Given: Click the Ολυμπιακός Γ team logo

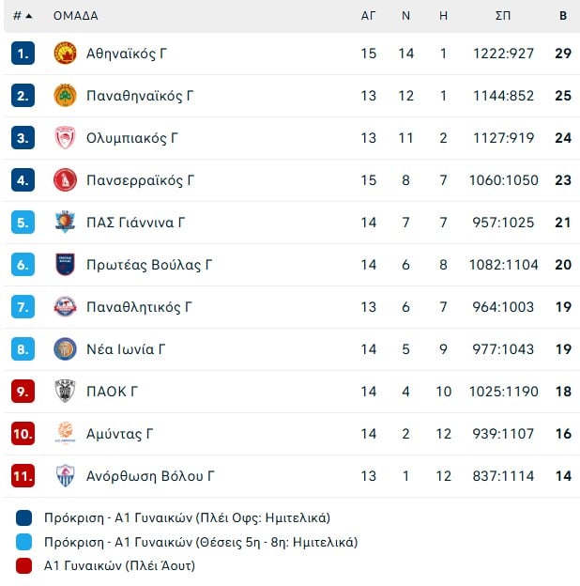Looking at the screenshot, I should coord(65,138).
